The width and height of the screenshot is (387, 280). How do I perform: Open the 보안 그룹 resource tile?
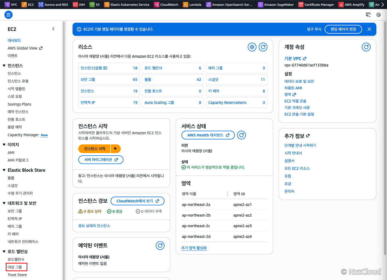[x=109, y=80]
